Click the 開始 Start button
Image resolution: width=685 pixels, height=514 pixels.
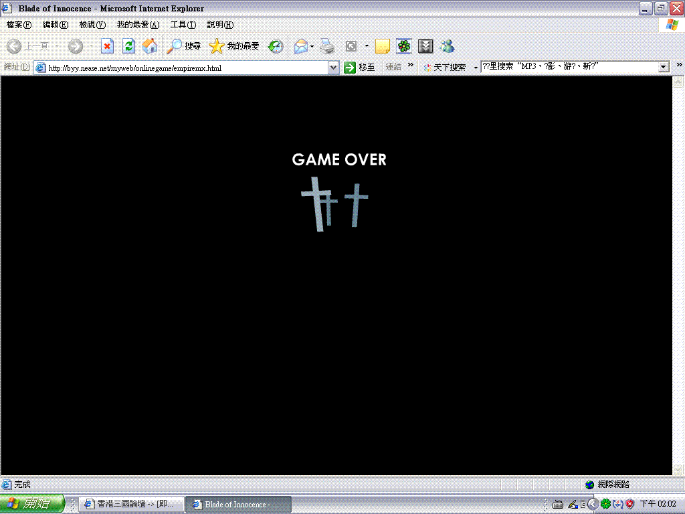coord(32,504)
